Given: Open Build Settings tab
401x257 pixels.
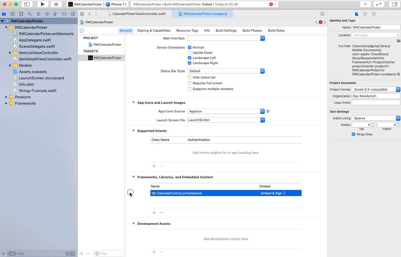Looking at the screenshot, I should (226, 30).
